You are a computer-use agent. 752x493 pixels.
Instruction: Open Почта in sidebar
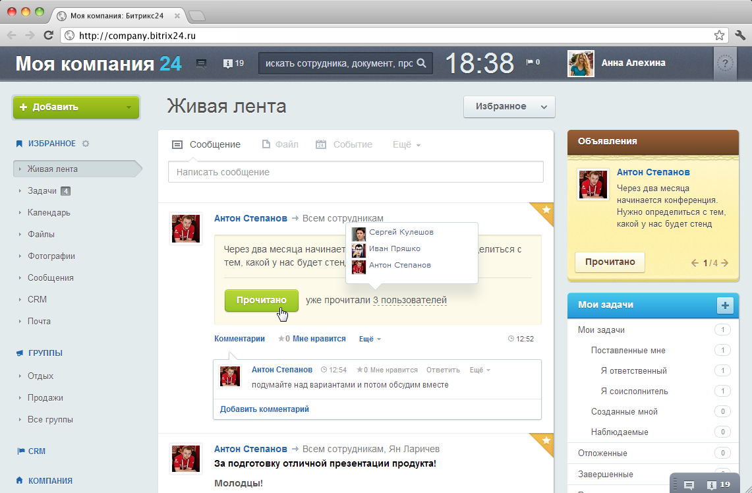point(39,322)
